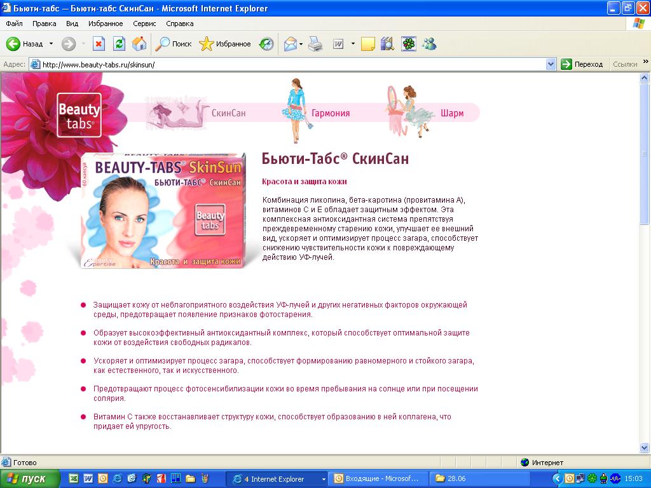Switch to the 28.06 folder taskbar button
The height and width of the screenshot is (488, 651).
click(x=478, y=479)
